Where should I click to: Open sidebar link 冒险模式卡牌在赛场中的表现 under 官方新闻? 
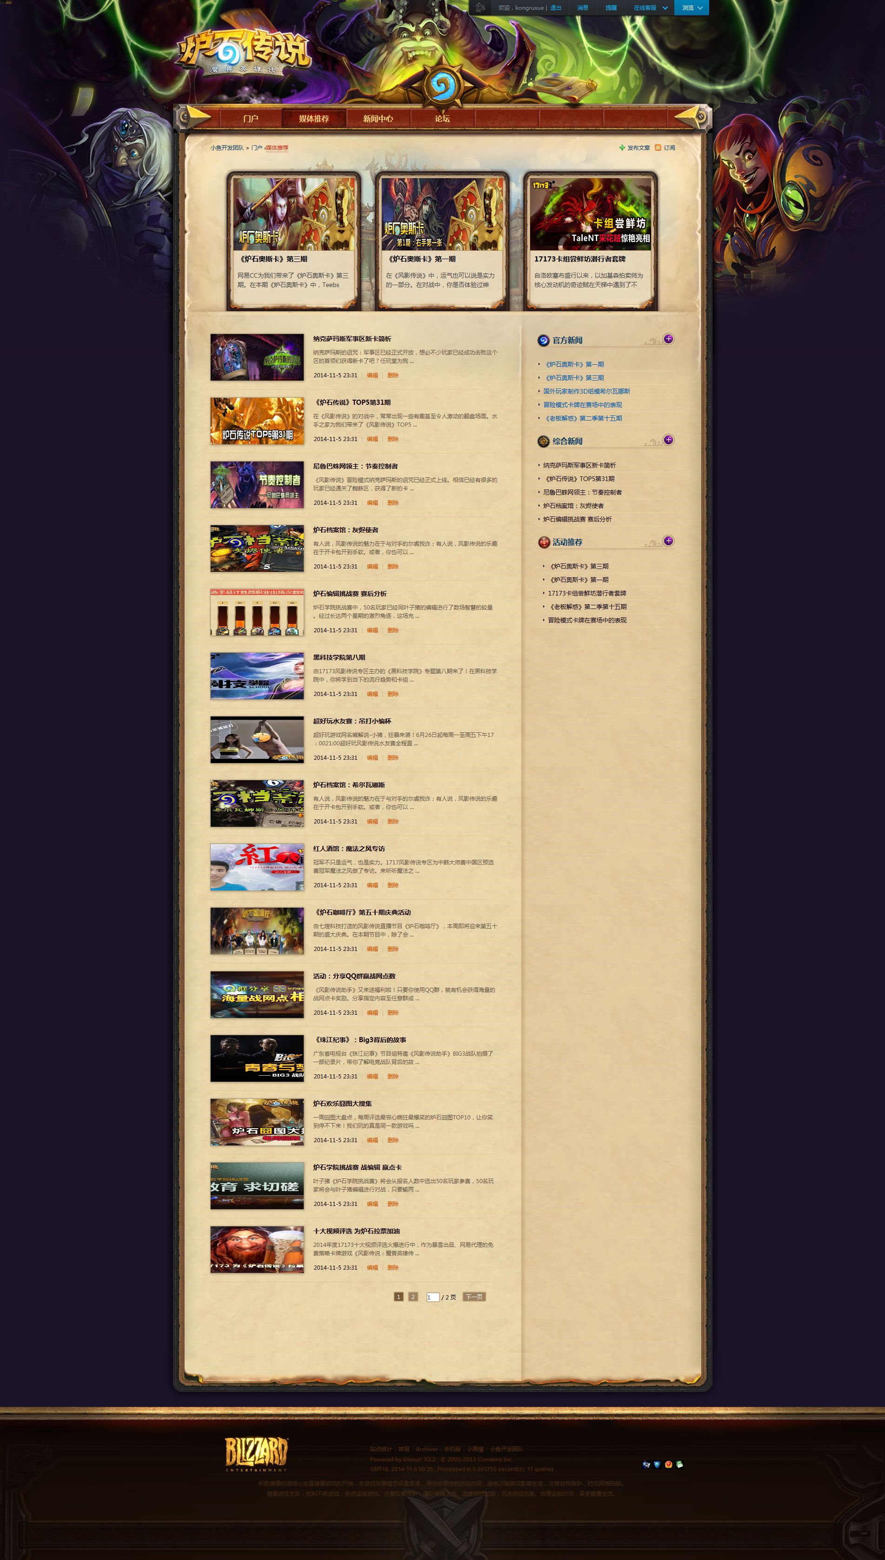pos(582,405)
